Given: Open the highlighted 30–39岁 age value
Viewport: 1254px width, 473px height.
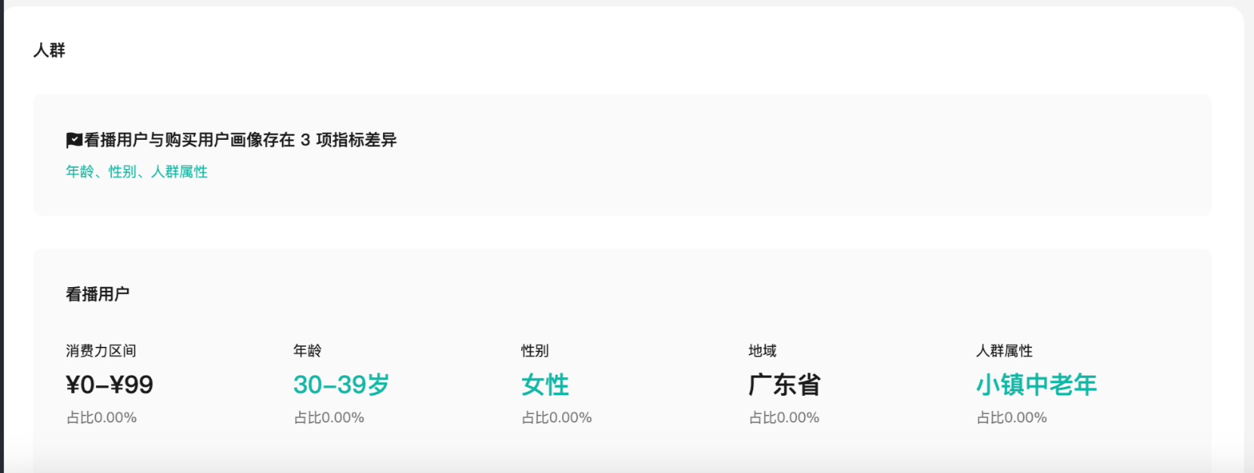Looking at the screenshot, I should (341, 385).
